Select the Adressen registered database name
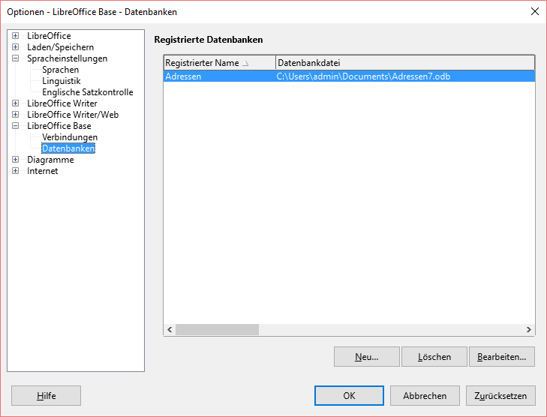Viewport: 547px width, 417px height. (183, 76)
